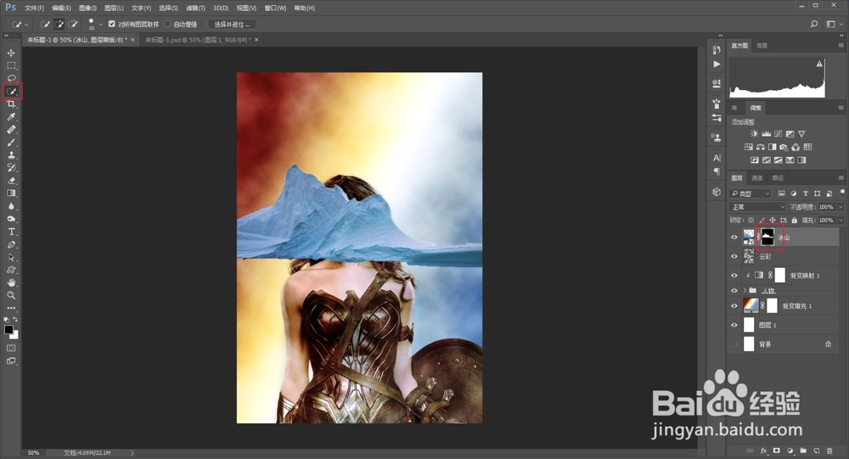Screen dimensions: 849x459
Task: Hide the 渐变填充 1 layer
Action: [x=734, y=305]
